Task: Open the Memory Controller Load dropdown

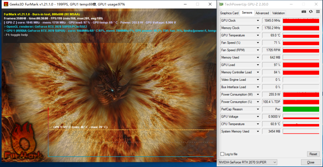Action: (x=258, y=72)
